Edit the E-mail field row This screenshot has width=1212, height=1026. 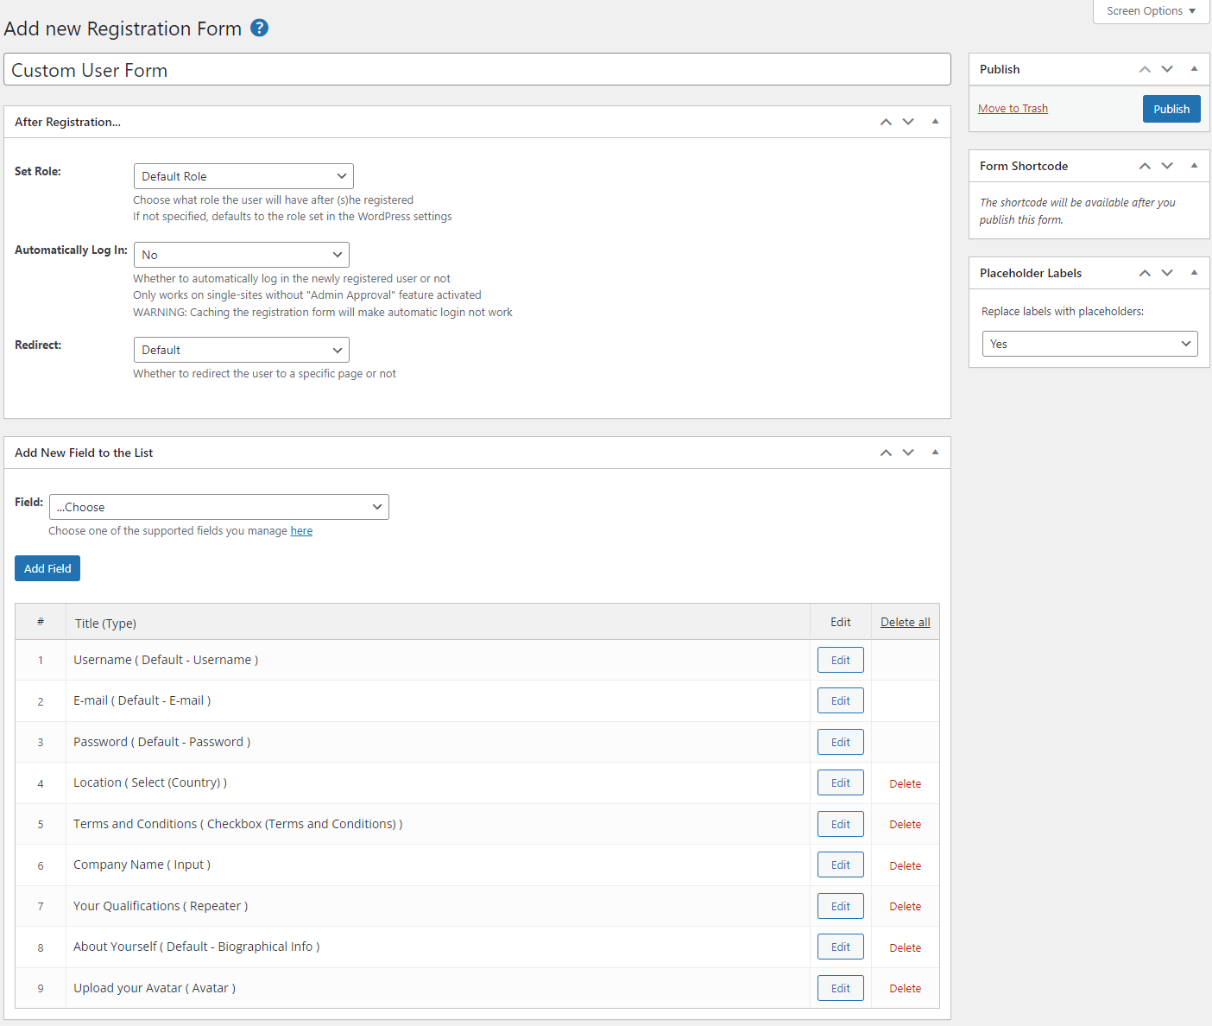[841, 700]
